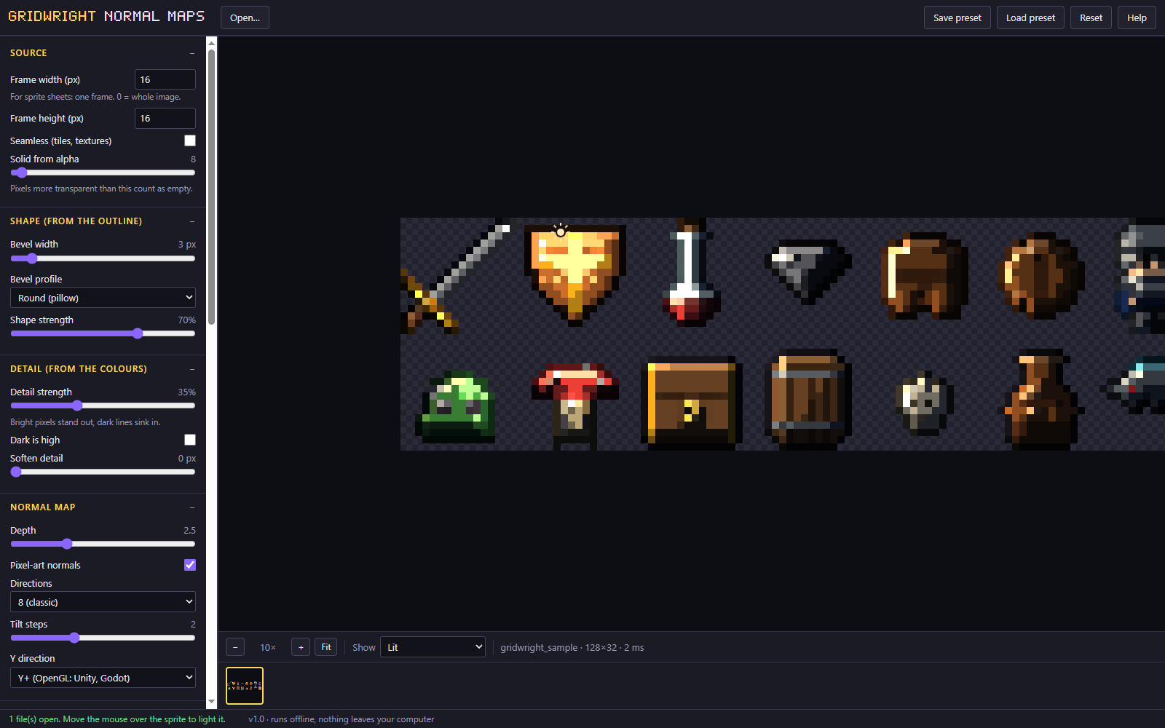Collapse the Detail (from the colours) section
The width and height of the screenshot is (1165, 728).
tap(192, 369)
